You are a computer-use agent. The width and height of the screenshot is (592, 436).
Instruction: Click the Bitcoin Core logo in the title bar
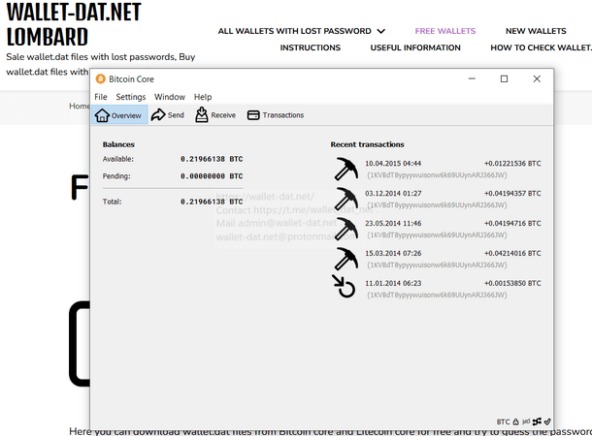[x=100, y=78]
